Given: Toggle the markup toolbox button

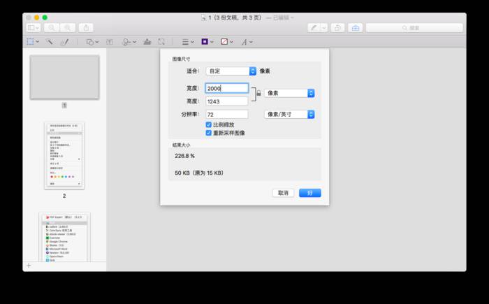Looking at the screenshot, I should [355, 28].
